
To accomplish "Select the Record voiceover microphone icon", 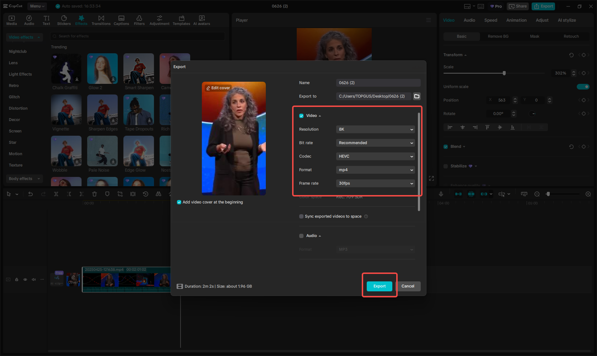I will pos(441,194).
